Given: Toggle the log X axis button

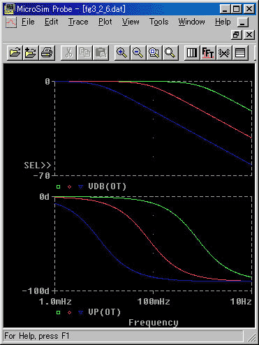Looking at the screenshot, I should pos(192,52).
